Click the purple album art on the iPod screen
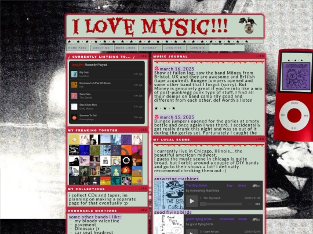Image resolution: width=313 pixels, height=234 pixels. point(296,77)
